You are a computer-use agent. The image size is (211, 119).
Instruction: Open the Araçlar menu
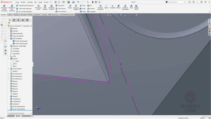pyautogui.click(x=40, y=2)
